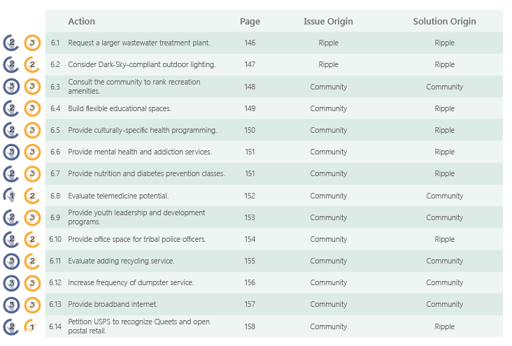Select 'Provide office space for tribal police officers.'
The height and width of the screenshot is (346, 512).
pyautogui.click(x=137, y=239)
